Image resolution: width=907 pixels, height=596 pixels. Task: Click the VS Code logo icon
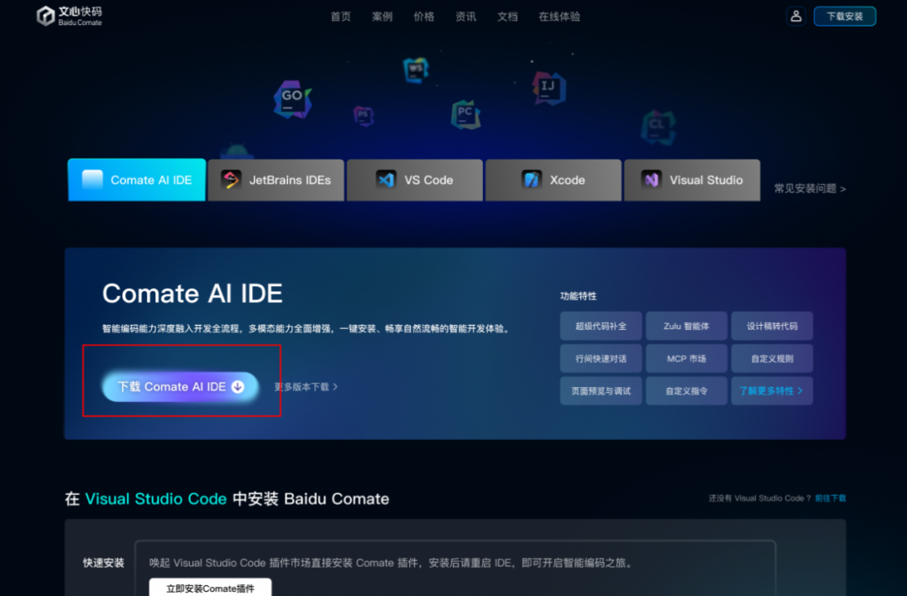(x=385, y=180)
